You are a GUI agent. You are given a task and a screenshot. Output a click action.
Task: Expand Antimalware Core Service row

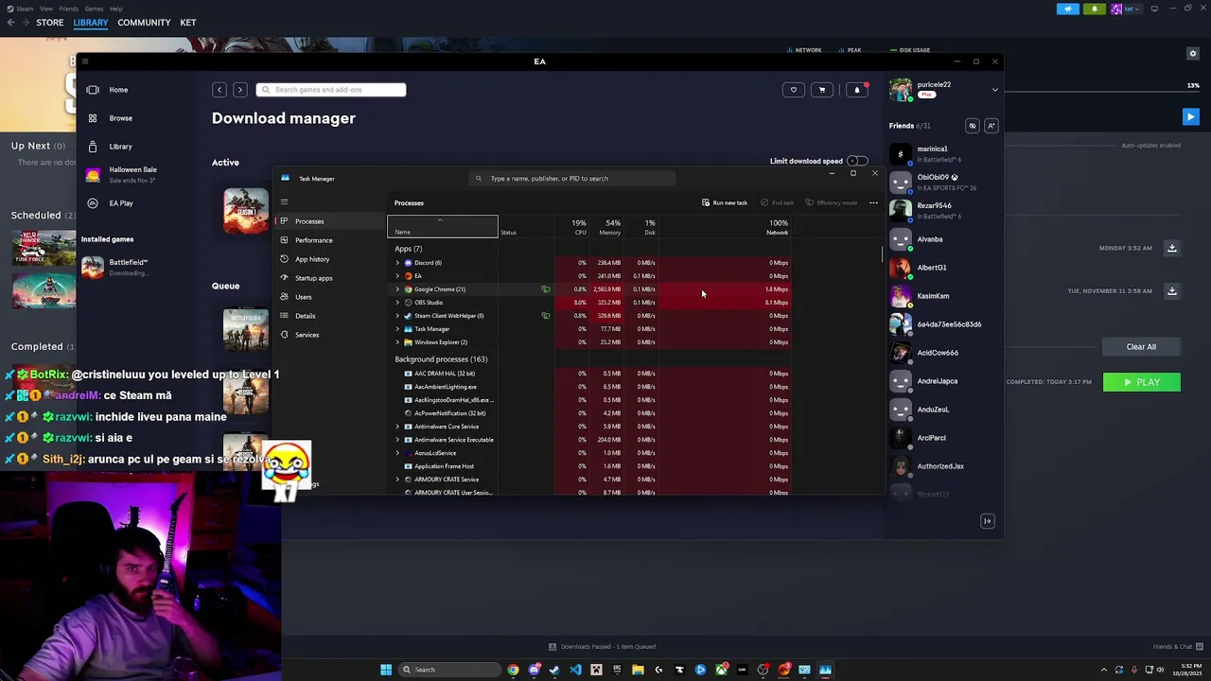(x=397, y=427)
